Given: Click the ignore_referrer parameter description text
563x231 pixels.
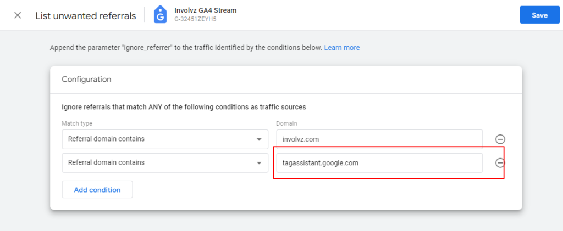Looking at the screenshot, I should 186,48.
